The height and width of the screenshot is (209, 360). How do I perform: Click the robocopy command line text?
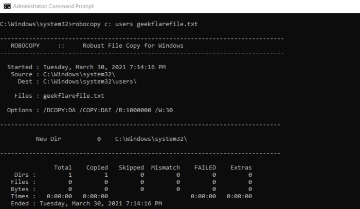point(98,24)
